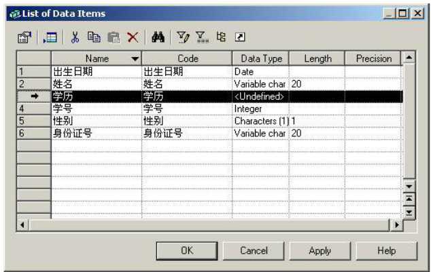The height and width of the screenshot is (272, 431).
Task: Click the Apply button
Action: [x=320, y=250]
